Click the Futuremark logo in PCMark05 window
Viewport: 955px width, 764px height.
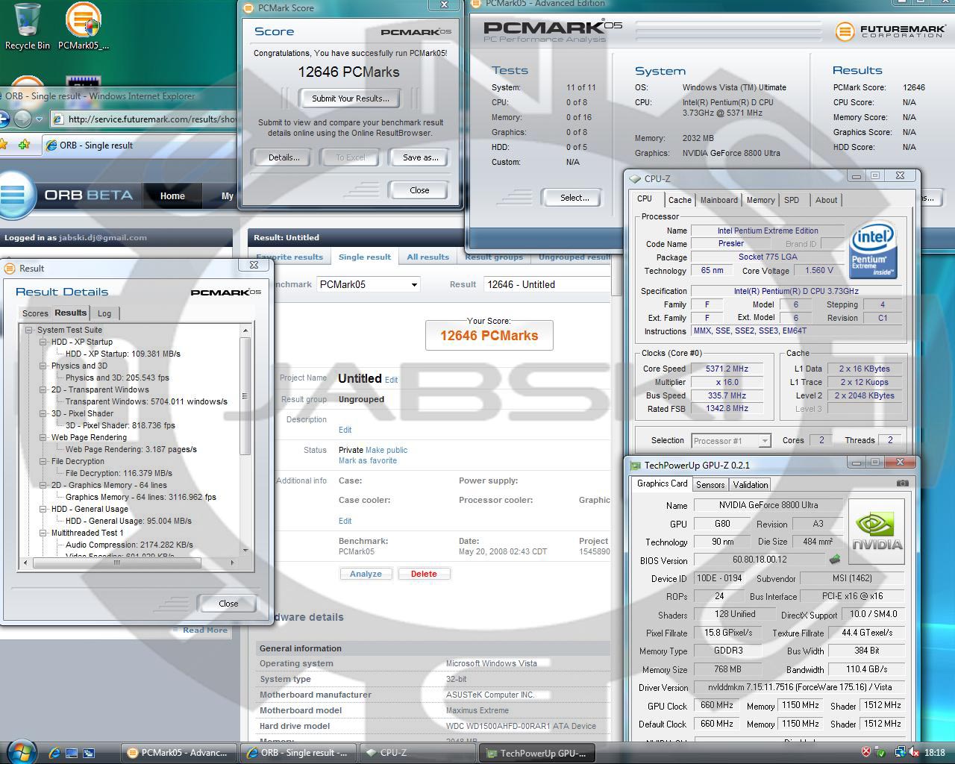[x=891, y=31]
